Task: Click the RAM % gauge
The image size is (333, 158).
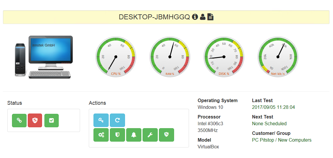Action: coord(170,57)
